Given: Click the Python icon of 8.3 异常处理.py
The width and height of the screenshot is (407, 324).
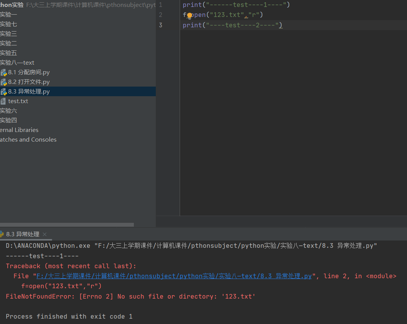Looking at the screenshot, I should (x=3, y=92).
